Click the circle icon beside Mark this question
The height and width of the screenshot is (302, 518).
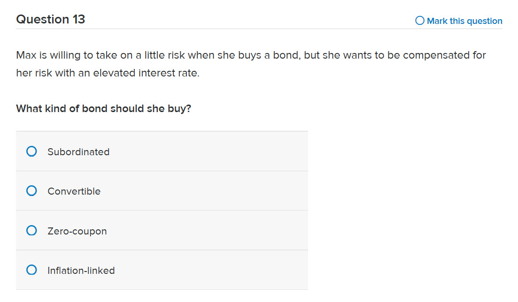[420, 21]
